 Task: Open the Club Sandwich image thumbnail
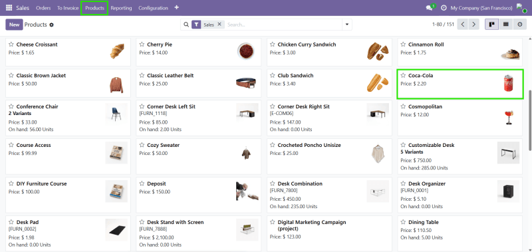tap(378, 82)
